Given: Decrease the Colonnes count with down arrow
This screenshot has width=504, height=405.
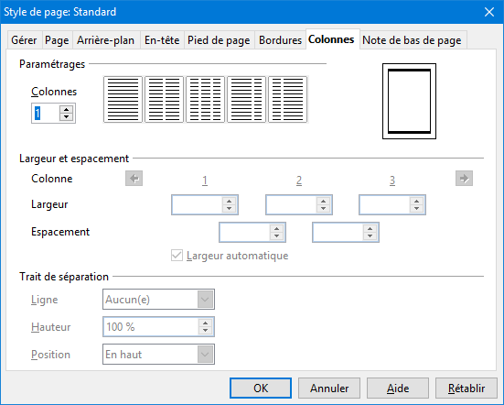Looking at the screenshot, I should pos(66,117).
